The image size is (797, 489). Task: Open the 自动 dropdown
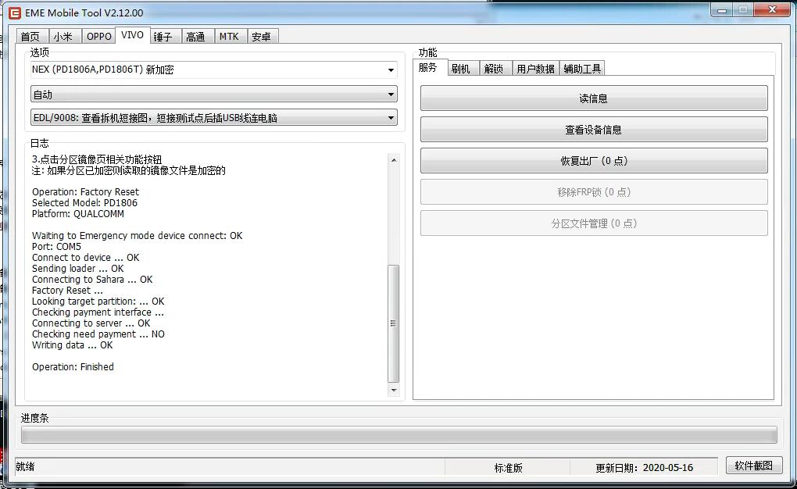pos(214,94)
